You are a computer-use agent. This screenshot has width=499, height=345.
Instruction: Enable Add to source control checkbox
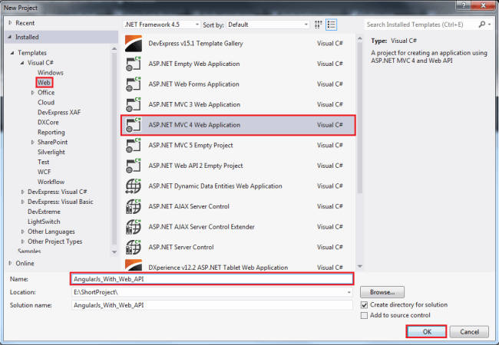pos(364,315)
